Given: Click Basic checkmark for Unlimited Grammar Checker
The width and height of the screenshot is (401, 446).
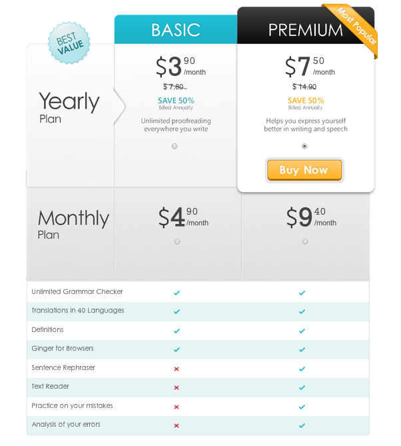Looking at the screenshot, I should (x=177, y=293).
